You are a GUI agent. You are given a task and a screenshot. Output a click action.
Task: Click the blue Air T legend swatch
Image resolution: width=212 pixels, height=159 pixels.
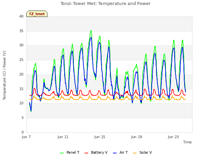coord(115,153)
